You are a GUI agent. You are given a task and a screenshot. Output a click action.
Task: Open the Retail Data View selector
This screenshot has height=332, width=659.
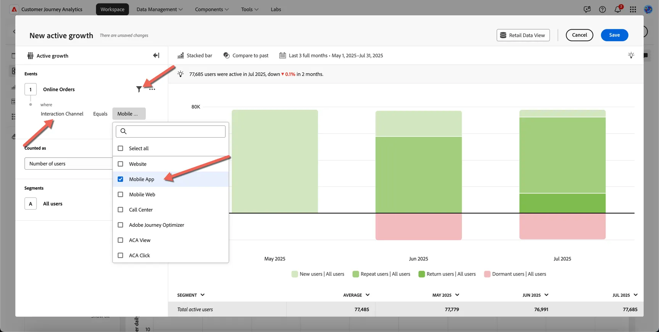[x=523, y=35]
